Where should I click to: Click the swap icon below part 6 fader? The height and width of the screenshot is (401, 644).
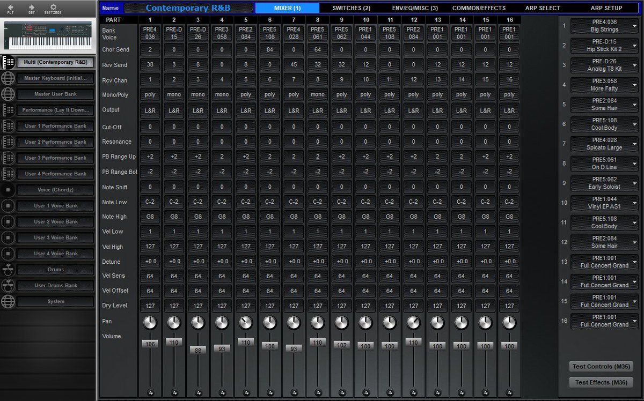coord(270,392)
